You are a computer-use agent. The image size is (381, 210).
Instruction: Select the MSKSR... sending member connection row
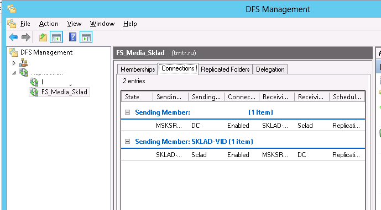click(243, 126)
